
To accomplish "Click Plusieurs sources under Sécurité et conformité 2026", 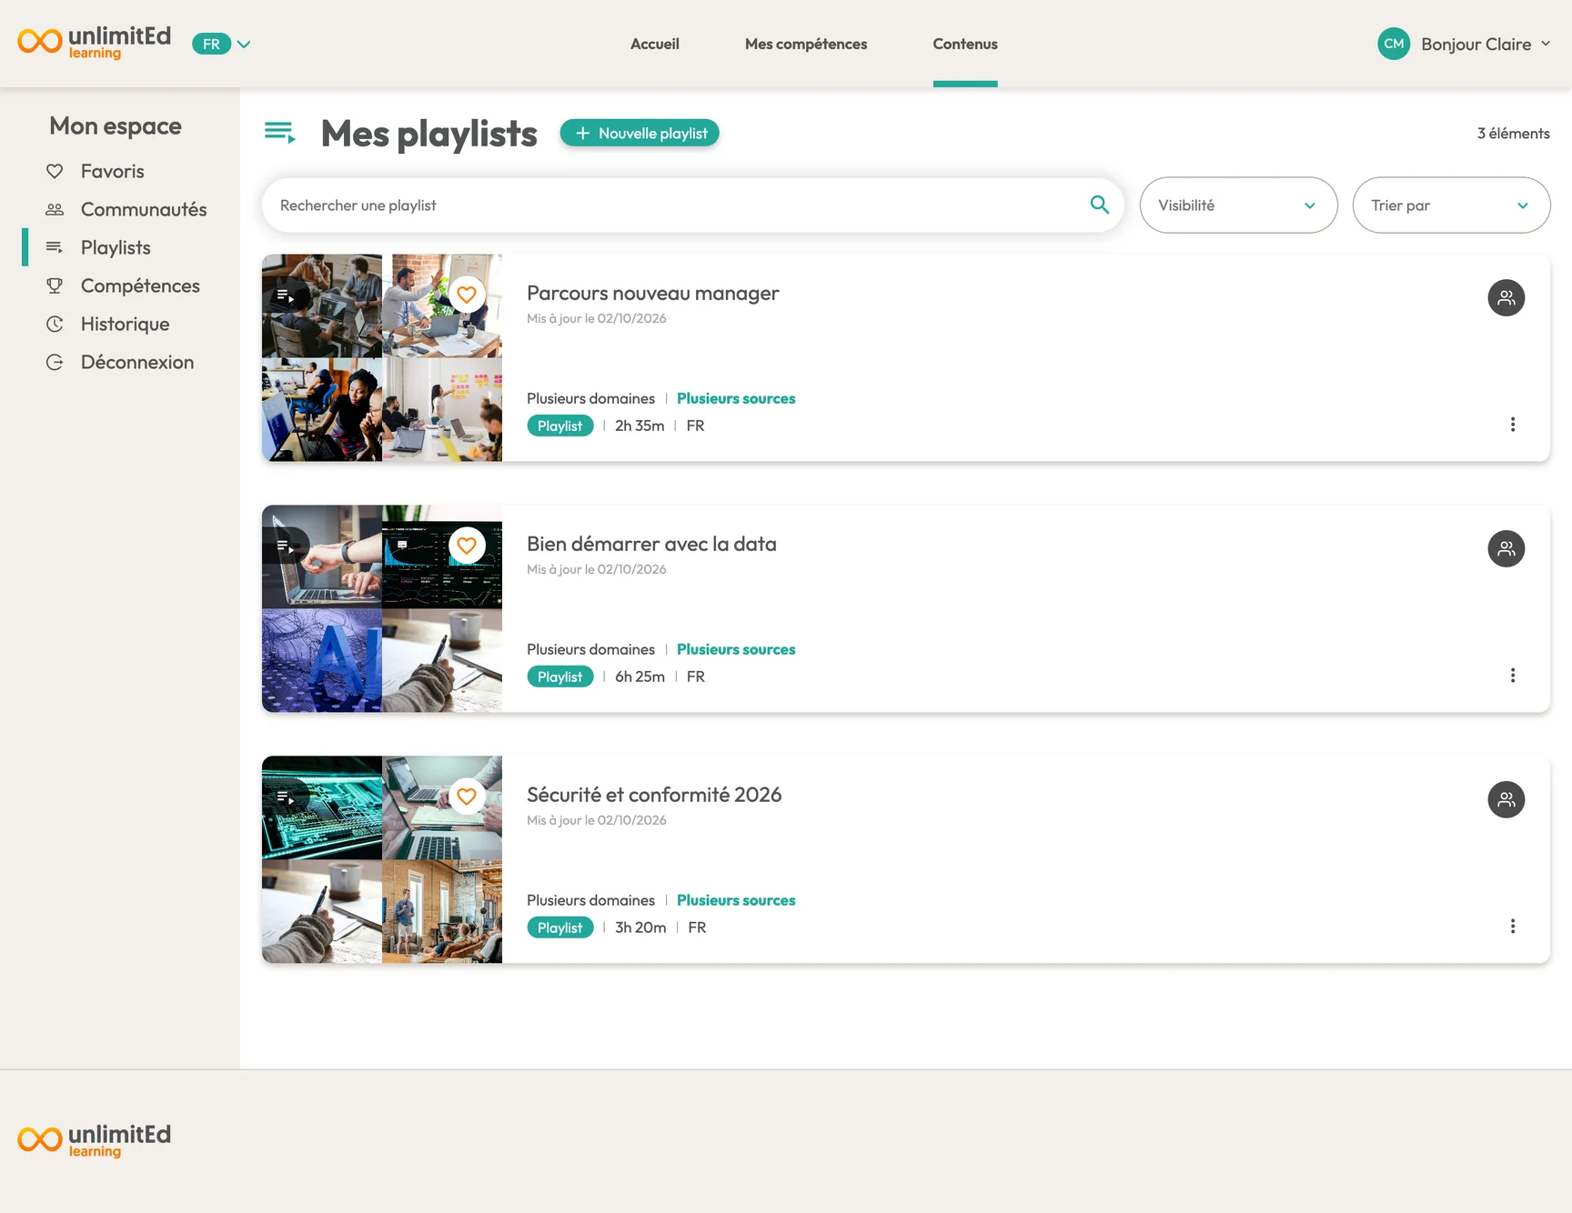I will click(736, 900).
